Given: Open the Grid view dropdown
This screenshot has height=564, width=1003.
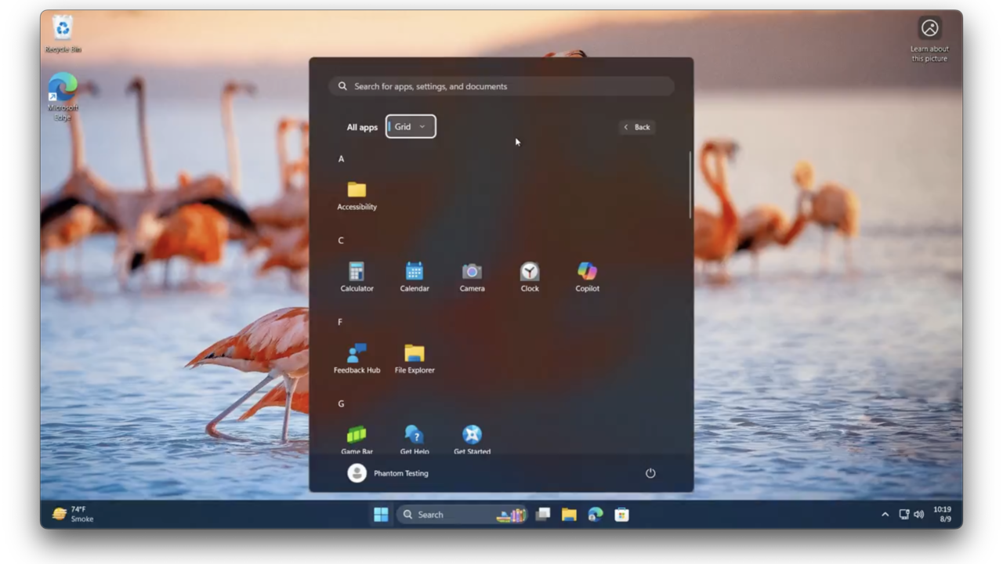Looking at the screenshot, I should pyautogui.click(x=411, y=127).
